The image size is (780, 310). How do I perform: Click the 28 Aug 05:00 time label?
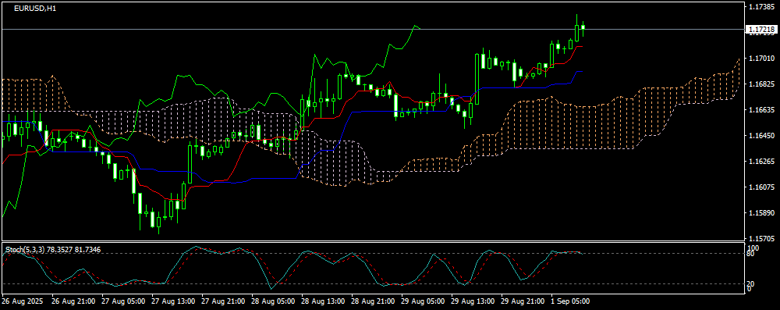(x=273, y=301)
